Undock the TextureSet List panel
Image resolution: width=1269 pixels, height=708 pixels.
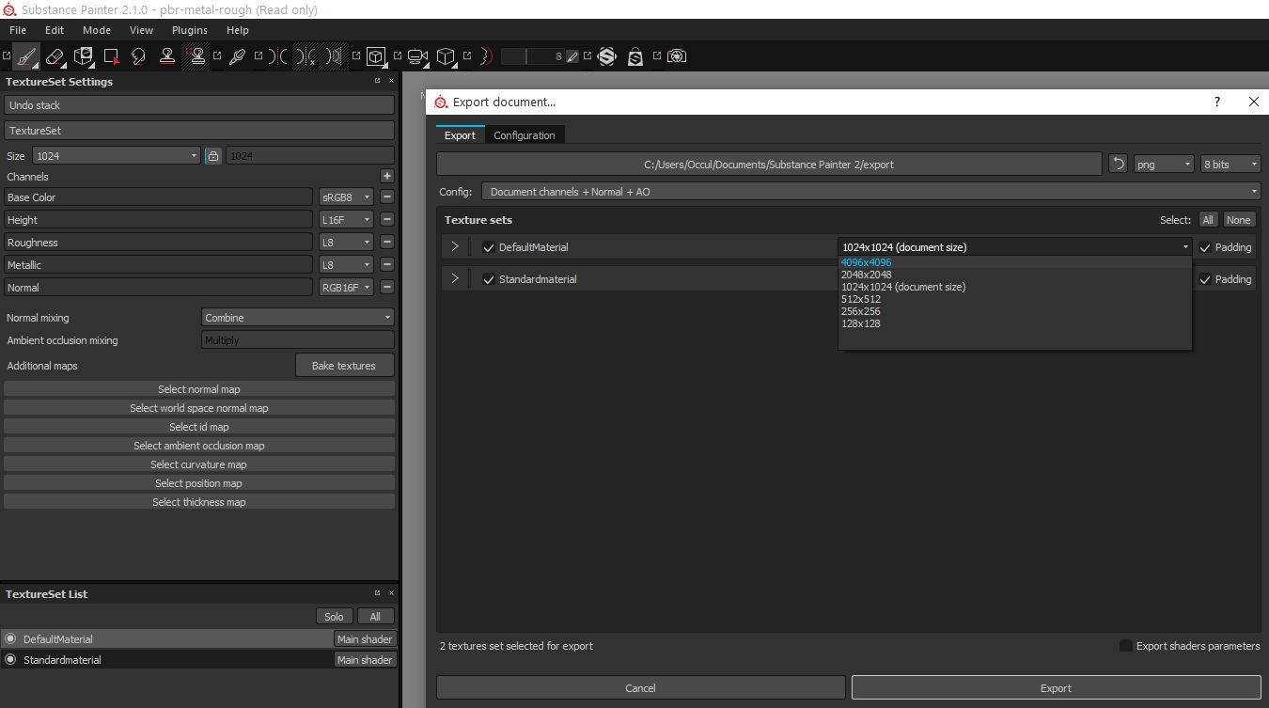pyautogui.click(x=377, y=593)
